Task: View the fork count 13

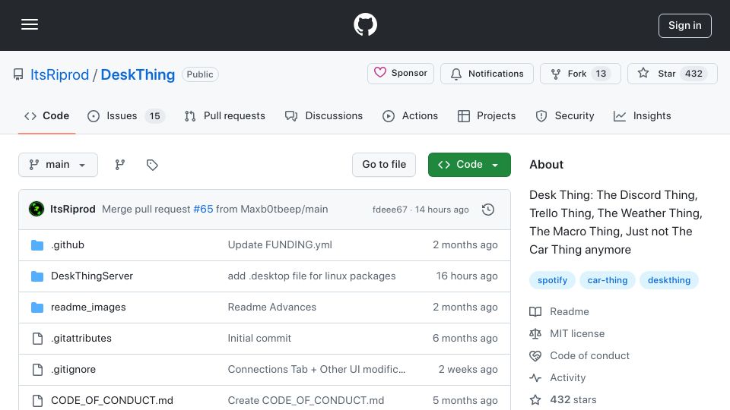Action: point(601,74)
